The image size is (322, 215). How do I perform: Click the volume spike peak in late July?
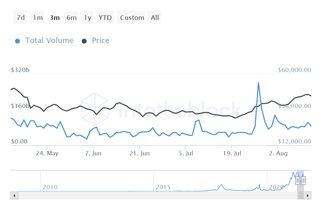pos(258,83)
